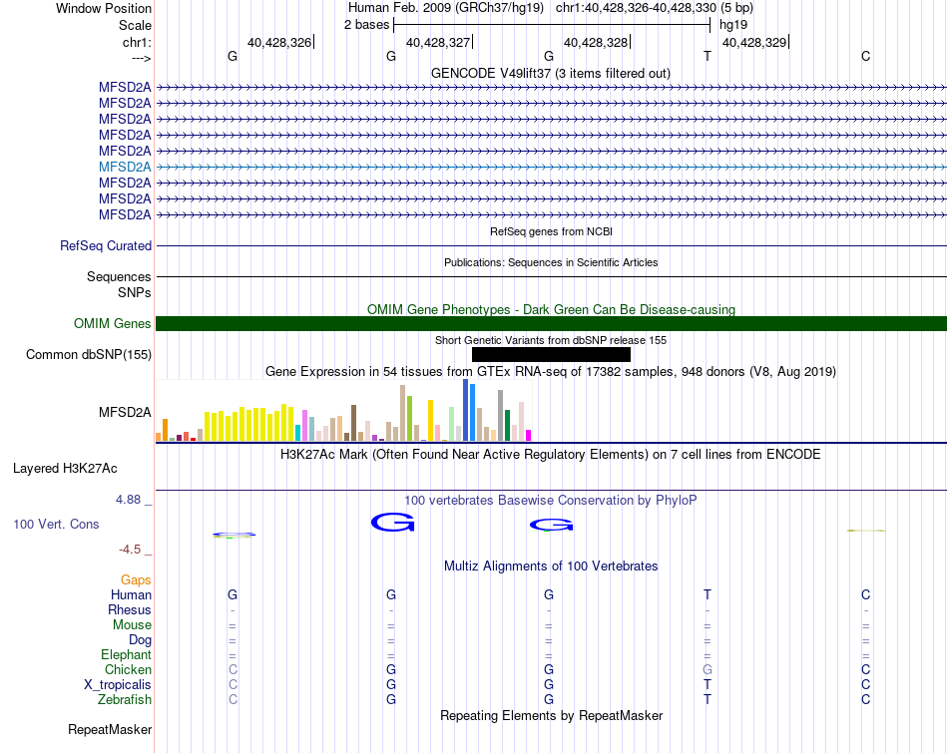This screenshot has width=948, height=753.
Task: Click the X_tropicalis alignment row label
Action: pyautogui.click(x=118, y=685)
